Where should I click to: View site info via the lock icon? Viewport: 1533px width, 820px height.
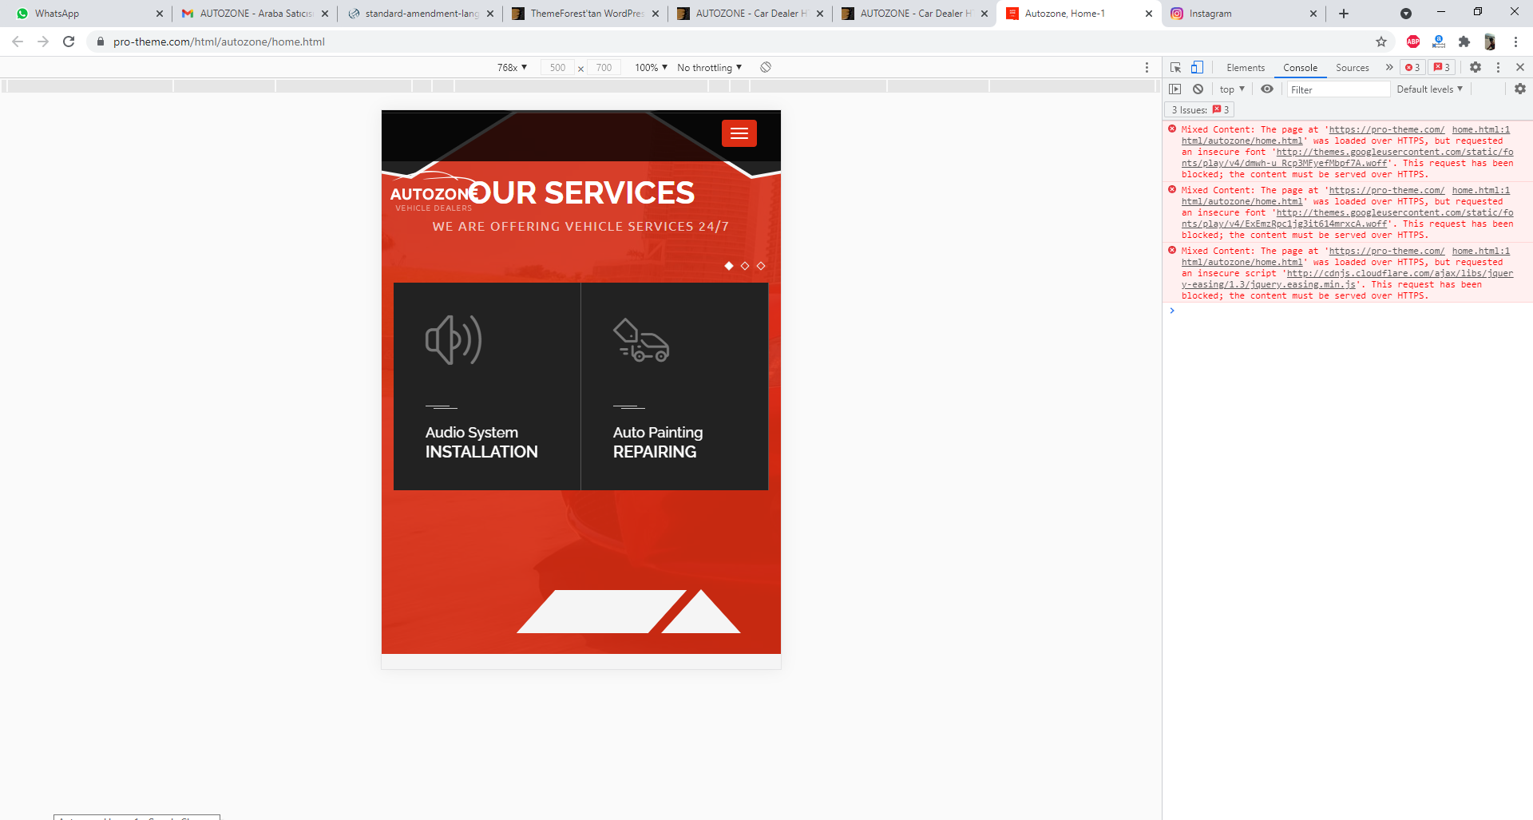(x=101, y=42)
